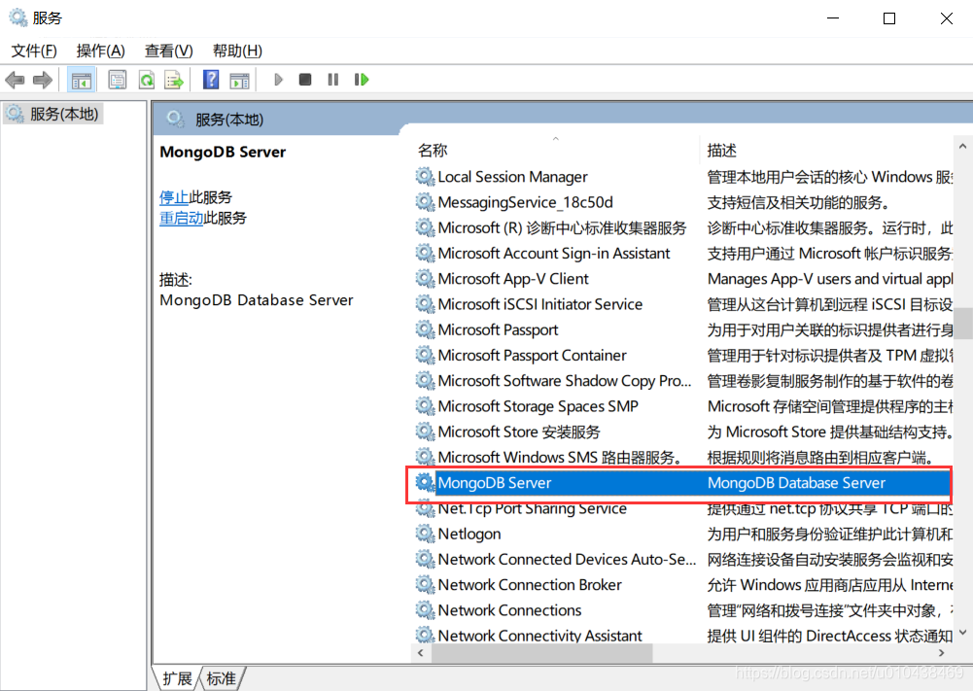Switch to the 标准 tab
973x691 pixels.
[222, 678]
